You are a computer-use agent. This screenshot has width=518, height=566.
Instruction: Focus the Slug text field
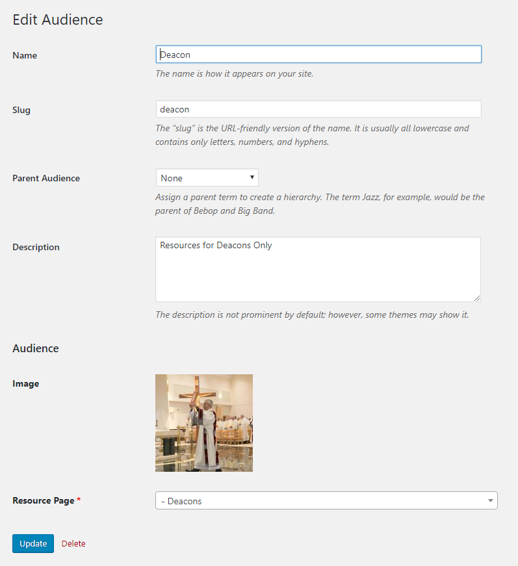318,109
